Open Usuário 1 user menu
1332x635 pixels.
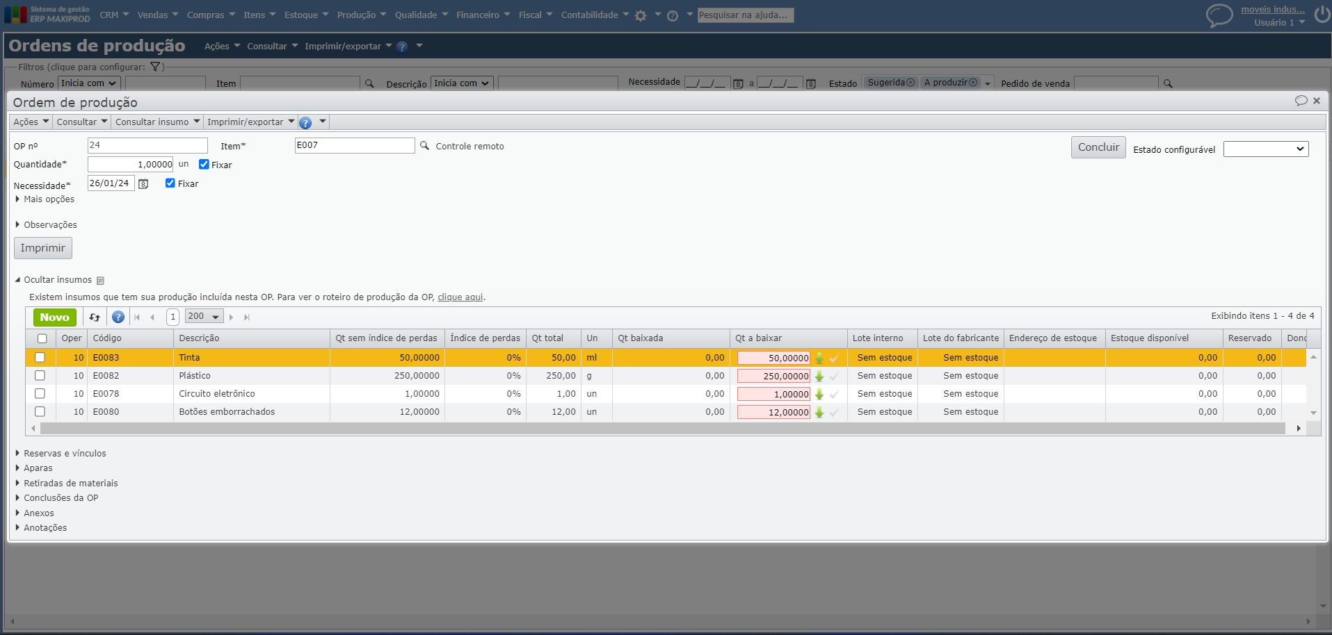[x=1279, y=22]
